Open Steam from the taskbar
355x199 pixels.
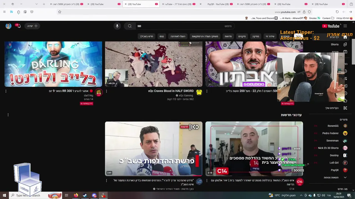pyautogui.click(x=85, y=195)
